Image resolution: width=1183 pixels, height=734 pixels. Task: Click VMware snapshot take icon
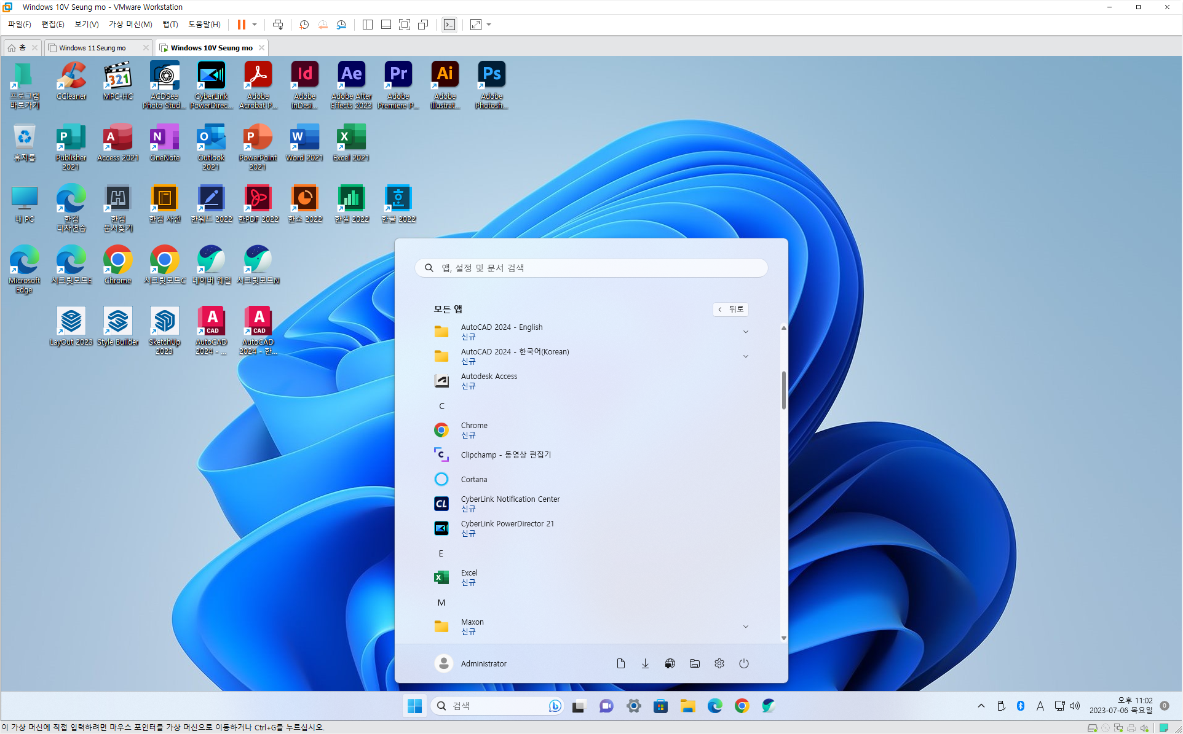click(x=304, y=25)
